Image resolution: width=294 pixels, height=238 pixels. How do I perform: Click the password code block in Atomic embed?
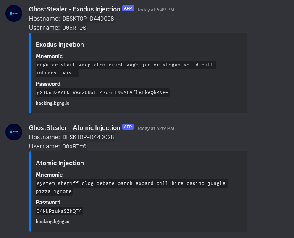(59, 211)
